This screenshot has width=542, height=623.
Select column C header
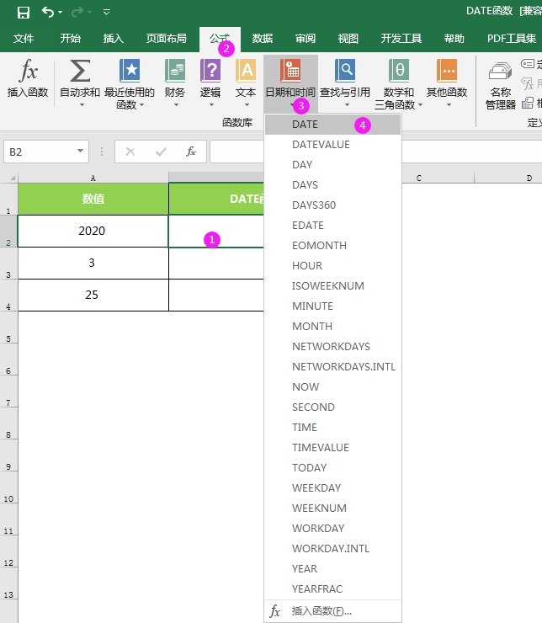[419, 178]
